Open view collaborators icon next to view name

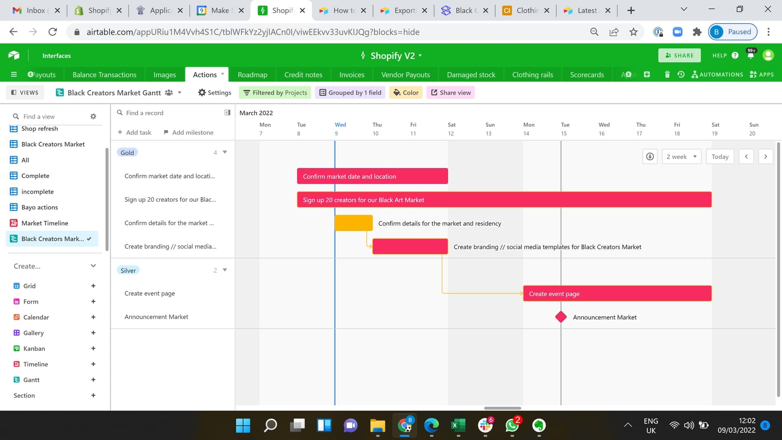169,92
